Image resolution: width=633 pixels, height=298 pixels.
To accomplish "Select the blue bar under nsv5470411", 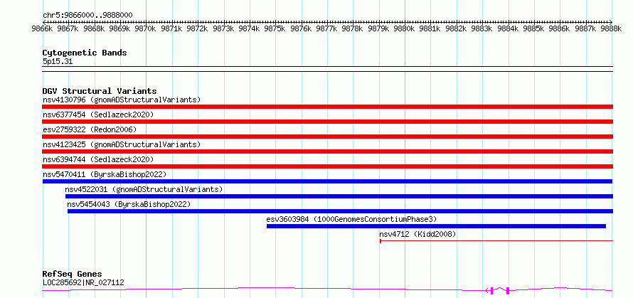I will 327,181.
